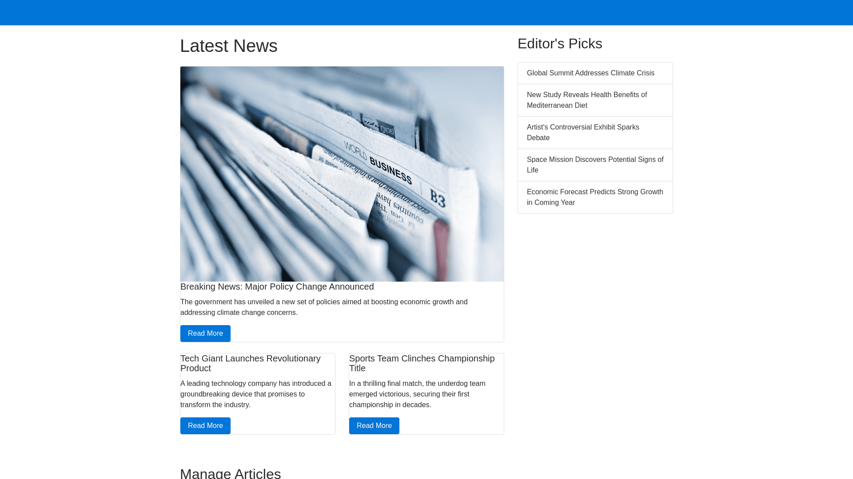Click the Breaking News: Major Policy Change headline
853x479 pixels.
[x=277, y=287]
